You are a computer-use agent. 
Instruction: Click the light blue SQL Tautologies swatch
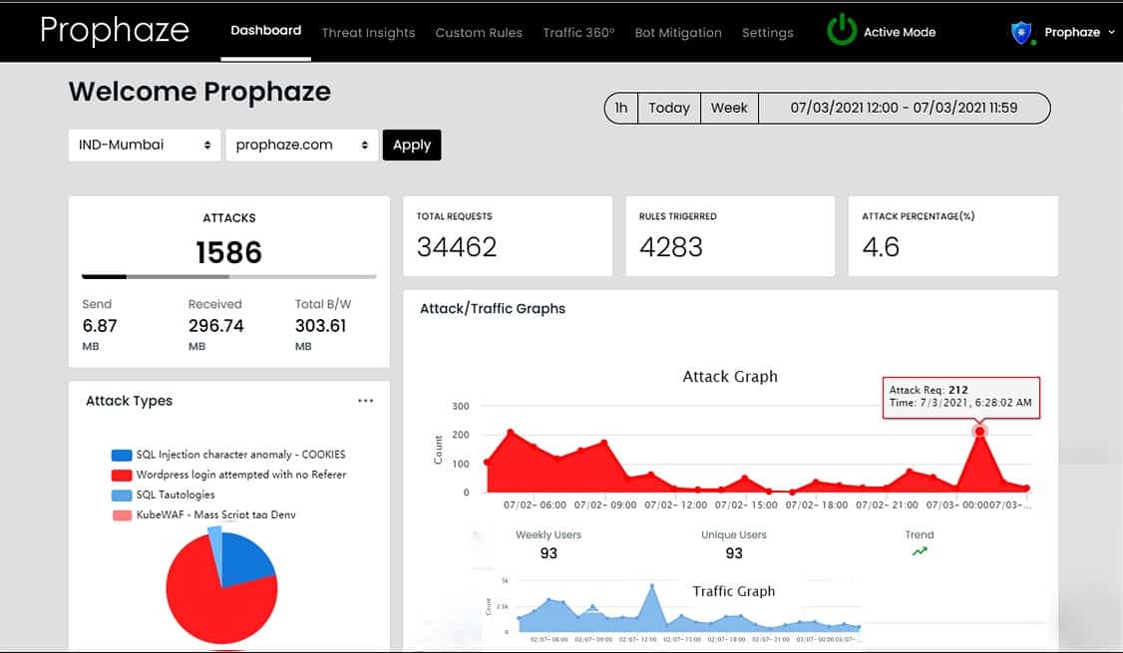[122, 494]
